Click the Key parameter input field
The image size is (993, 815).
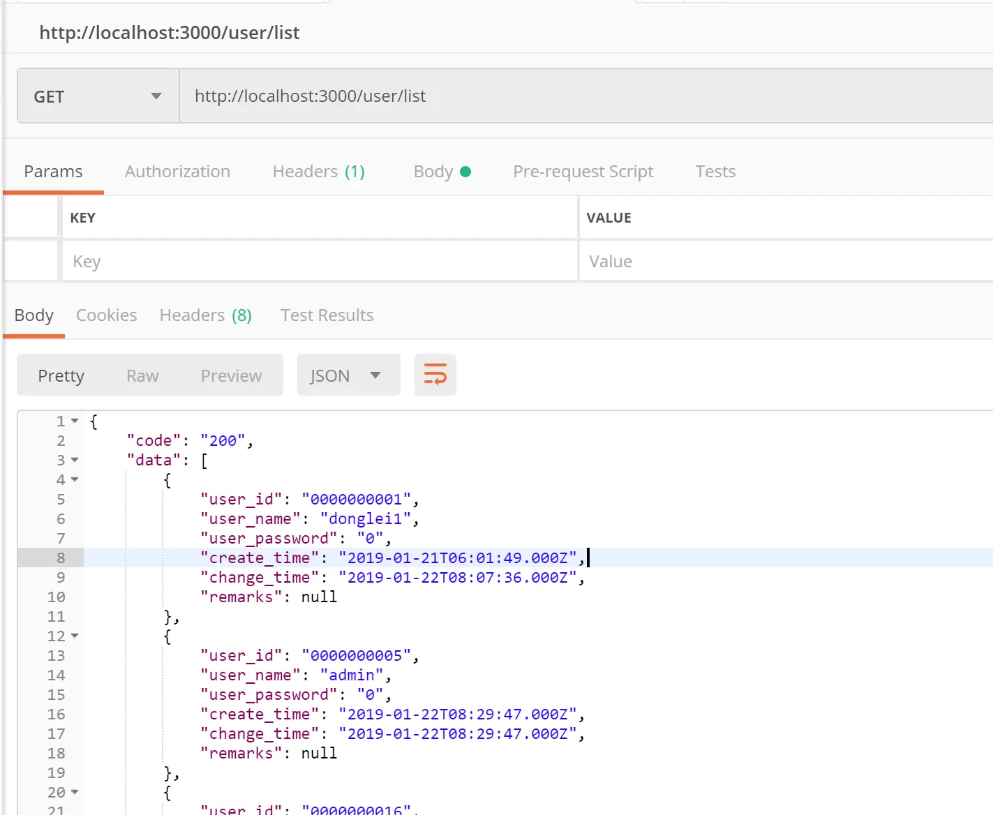(x=320, y=261)
